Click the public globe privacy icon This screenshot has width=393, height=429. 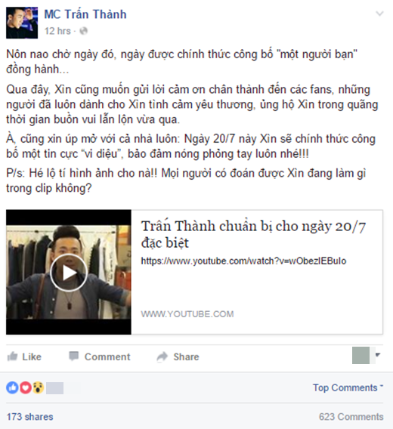pyautogui.click(x=84, y=31)
